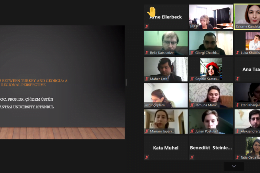
Task: Click Ana Tsa's muted microphone icon
Action: [238, 79]
